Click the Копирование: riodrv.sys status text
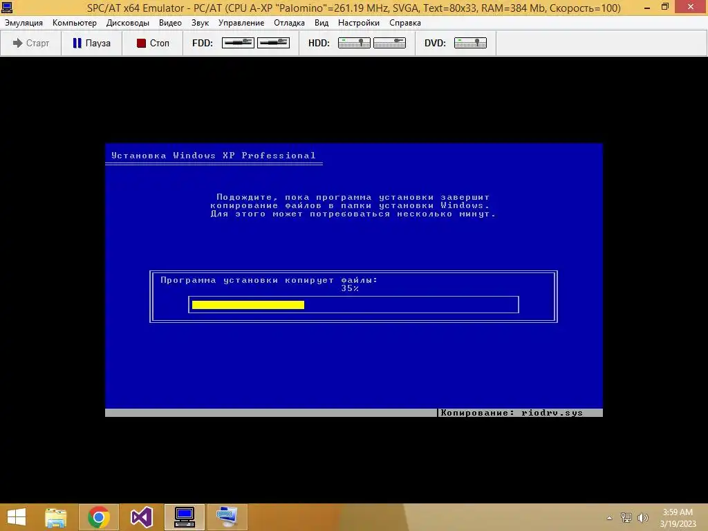Image resolution: width=708 pixels, height=531 pixels. pos(512,413)
